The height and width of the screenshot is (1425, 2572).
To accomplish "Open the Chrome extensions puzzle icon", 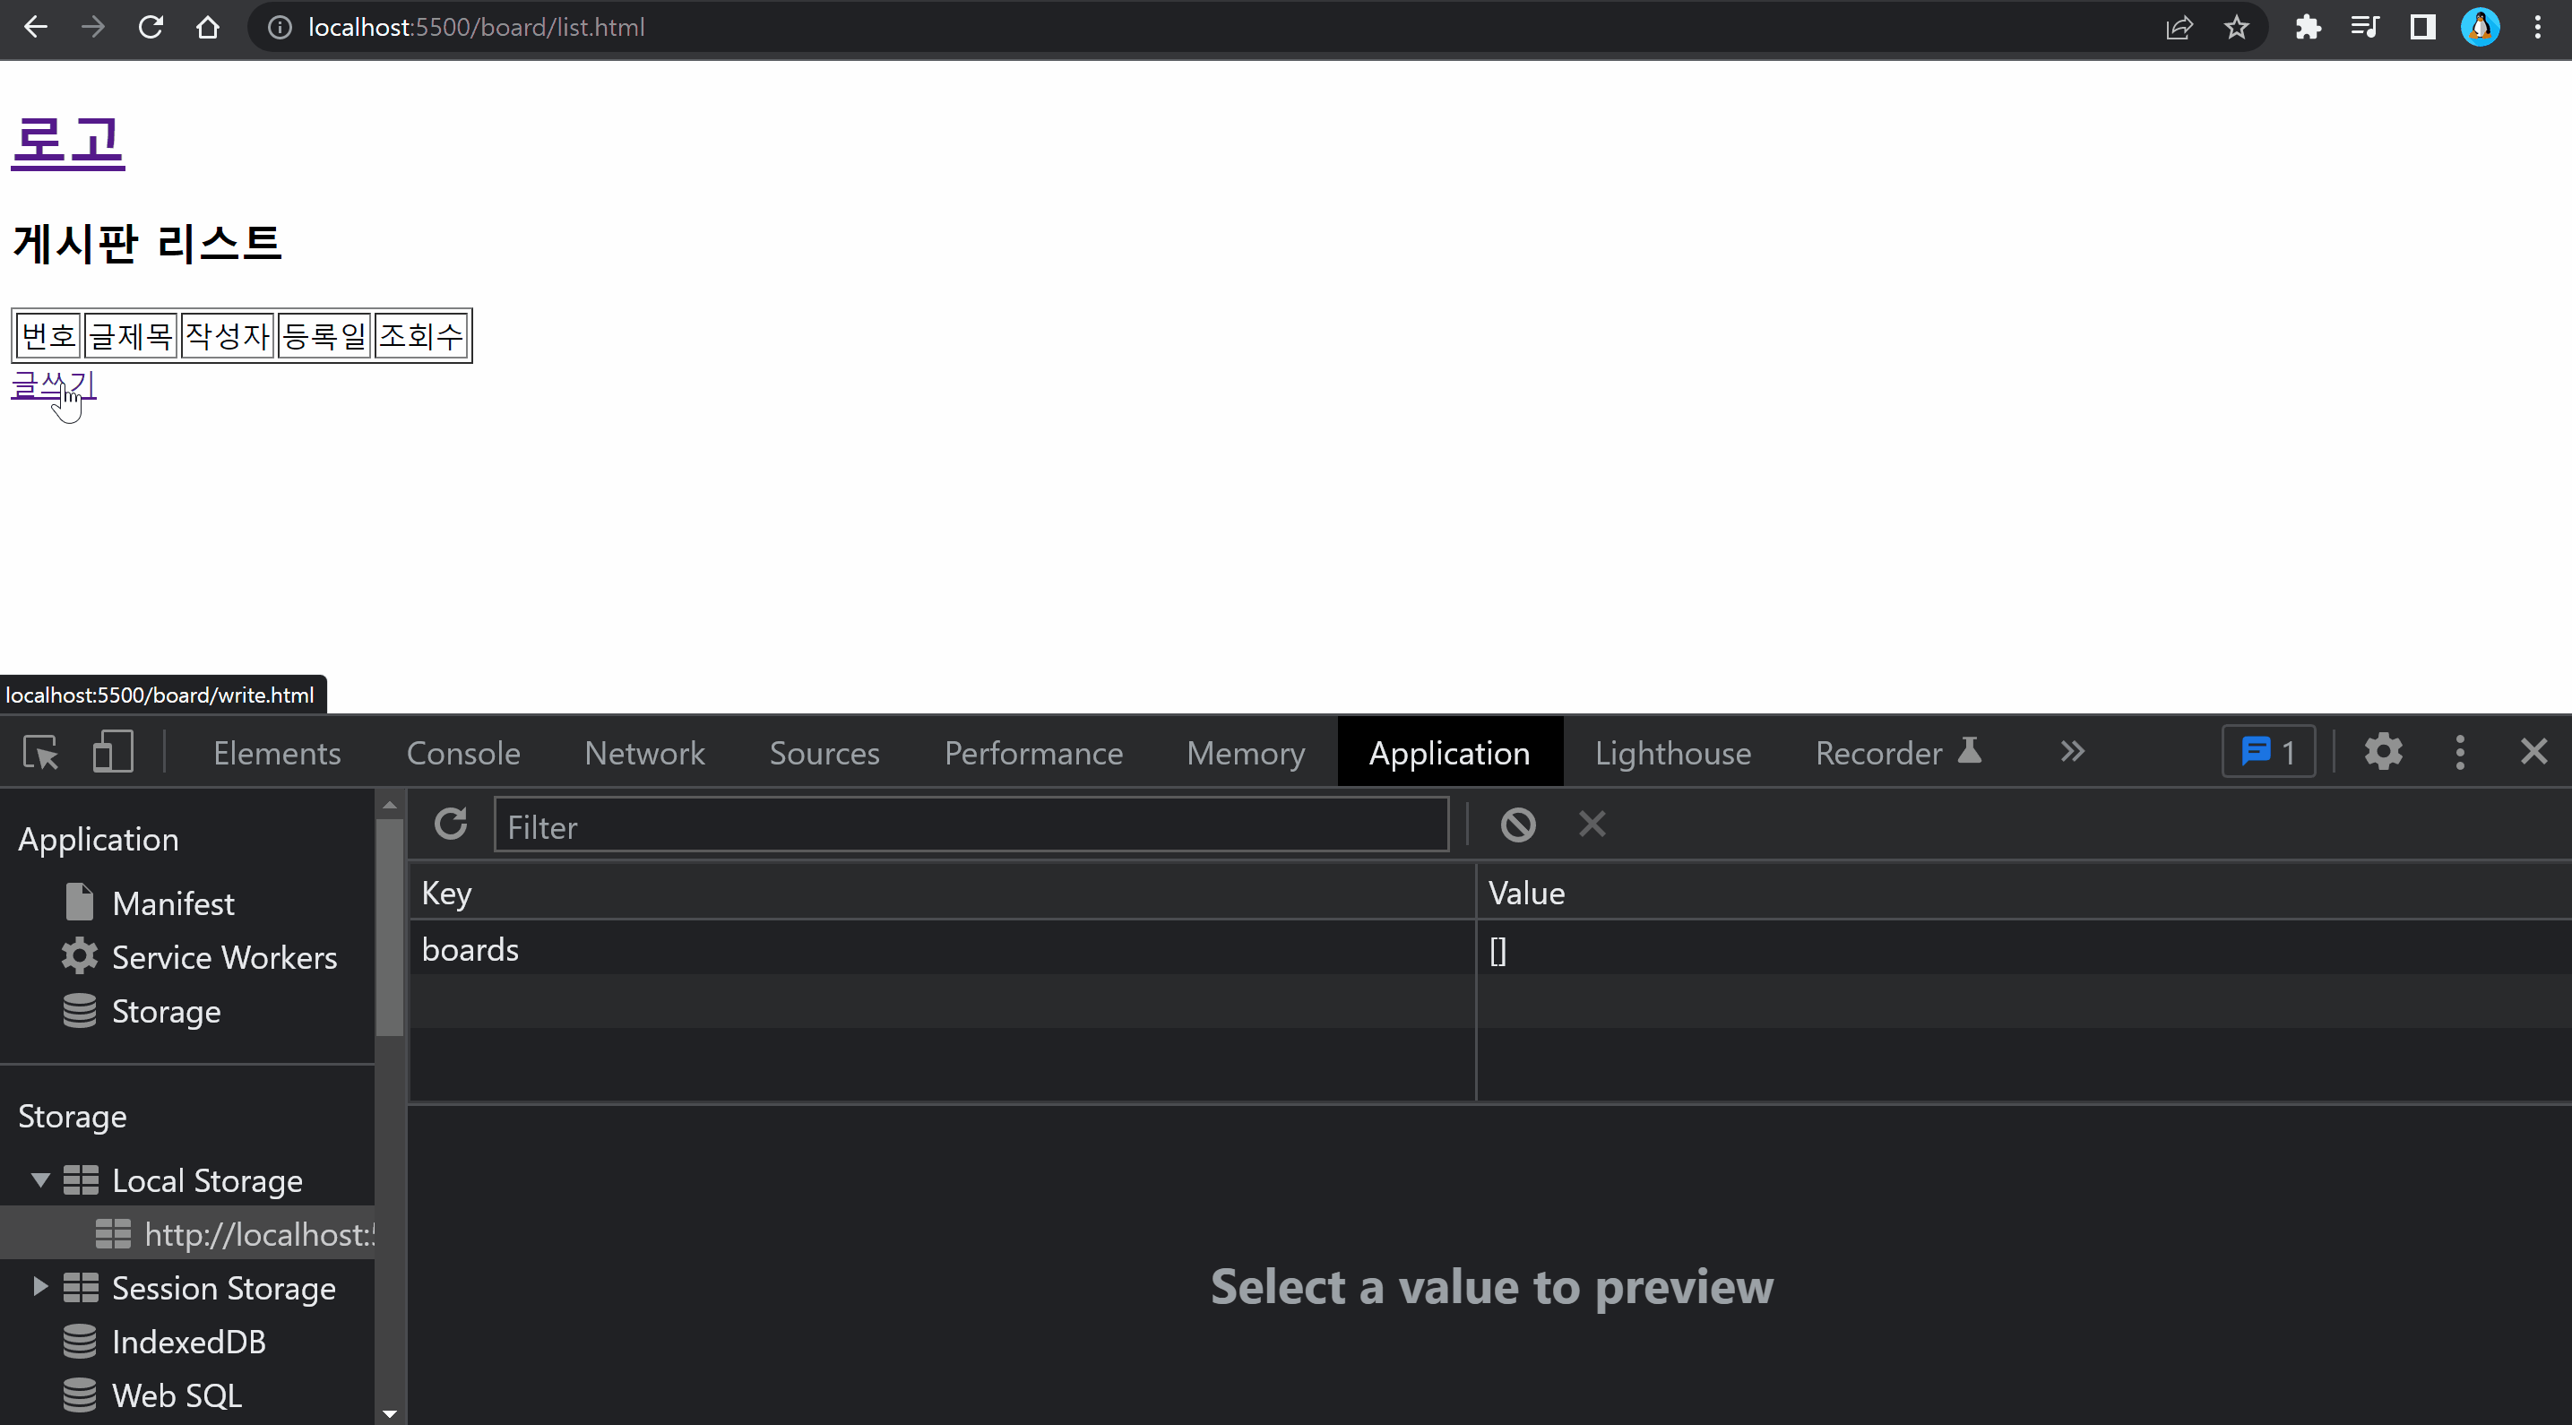I will (x=2308, y=27).
